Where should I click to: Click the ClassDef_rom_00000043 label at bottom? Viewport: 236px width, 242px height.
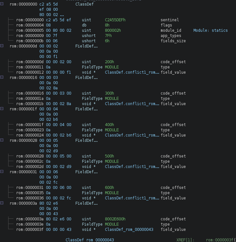click(90, 240)
